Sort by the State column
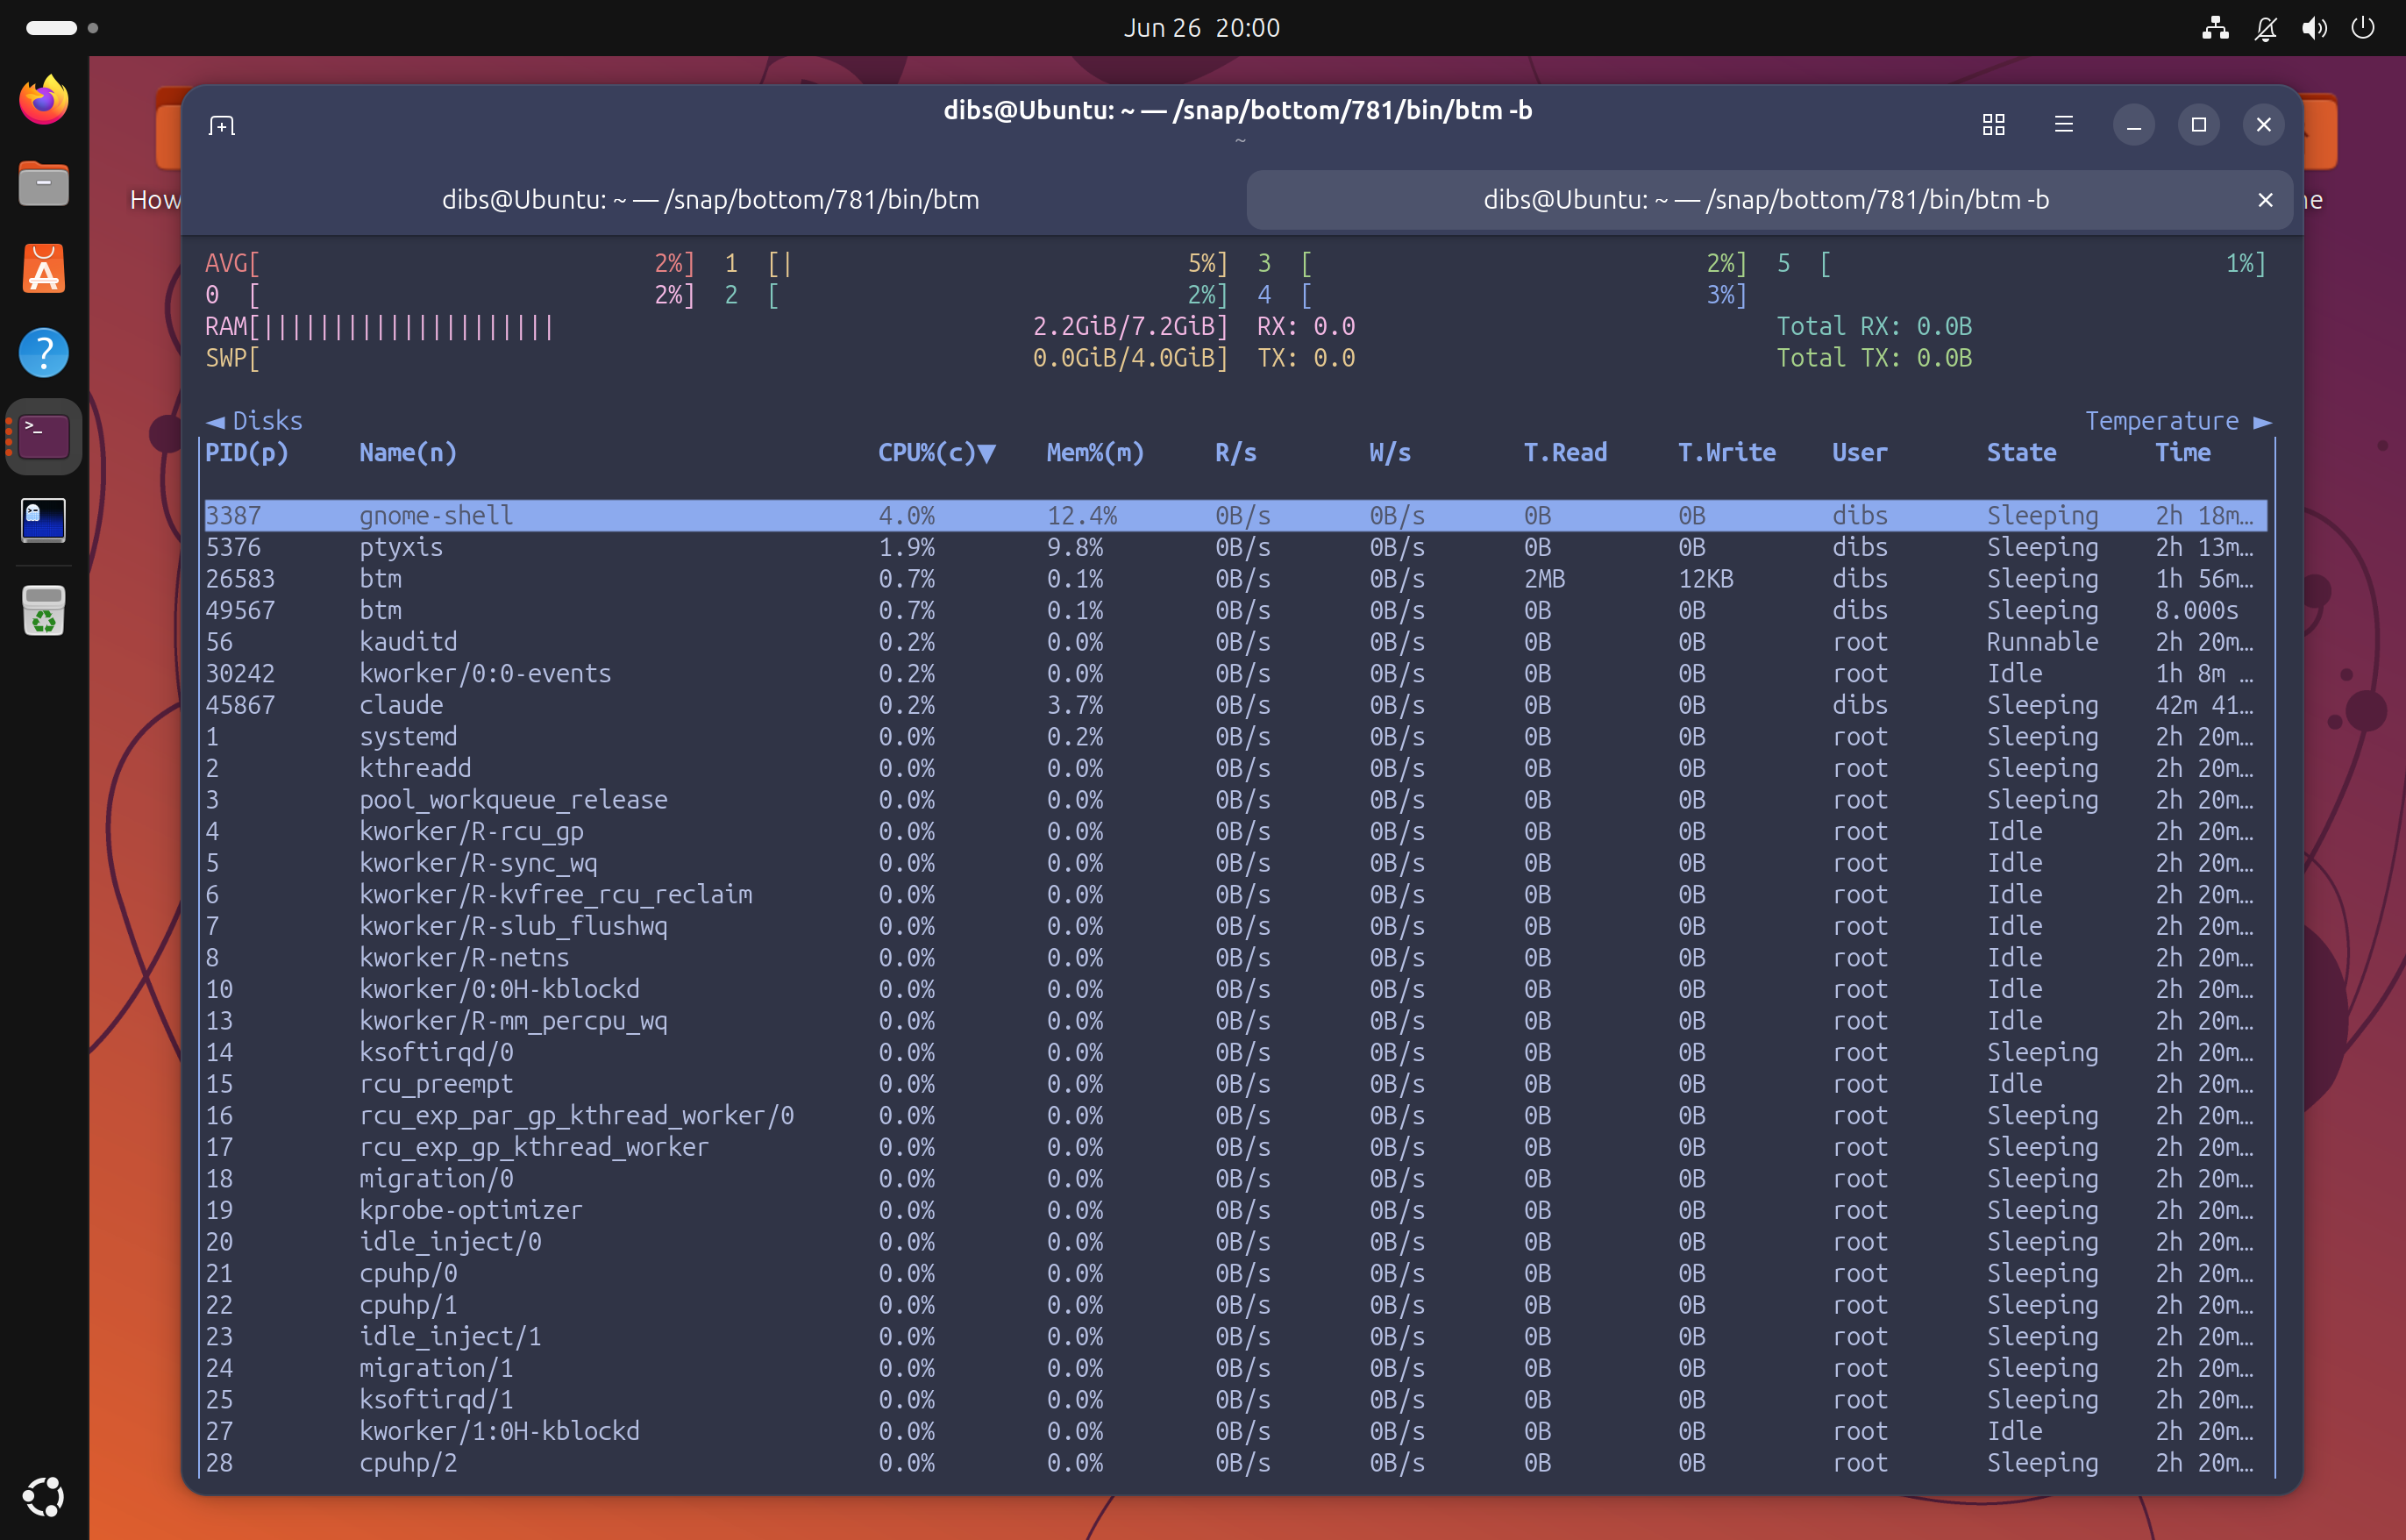2406x1540 pixels. pos(2021,453)
